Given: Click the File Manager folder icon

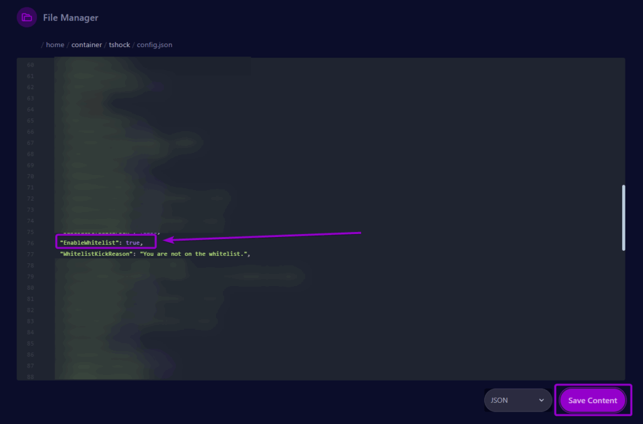Looking at the screenshot, I should point(26,18).
